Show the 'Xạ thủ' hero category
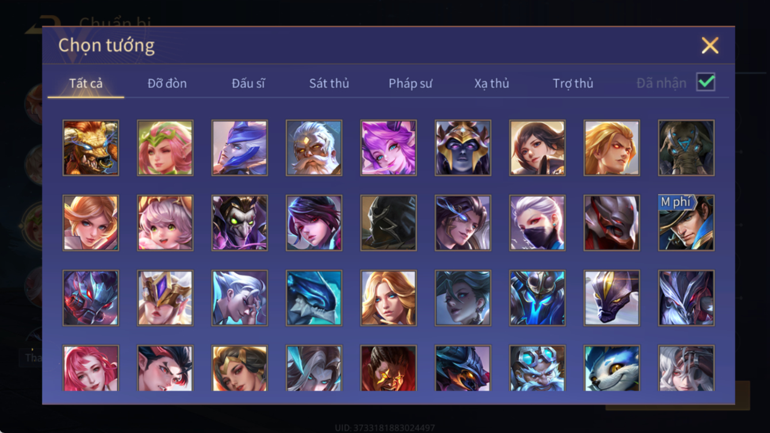The width and height of the screenshot is (770, 433). 492,83
